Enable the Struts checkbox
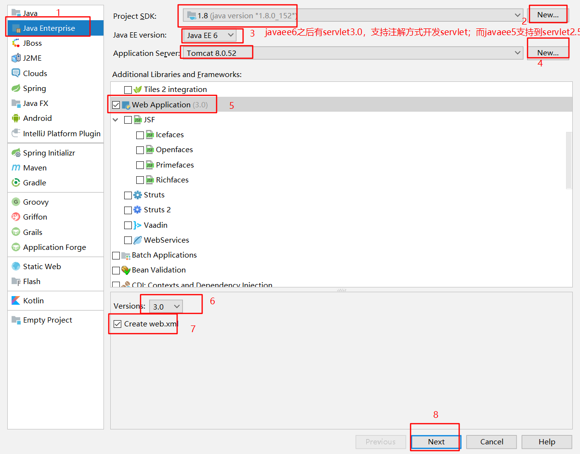The image size is (580, 454). point(128,195)
